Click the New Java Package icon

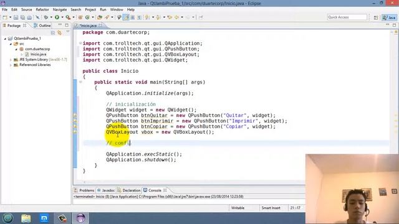pos(80,17)
